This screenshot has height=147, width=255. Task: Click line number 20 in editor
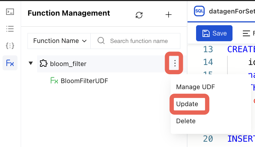[208, 139]
